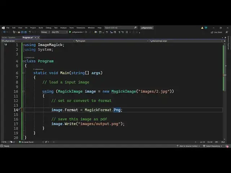Image resolution: width=231 pixels, height=173 pixels.
Task: Open the File menu
Action: [x=8, y=28]
